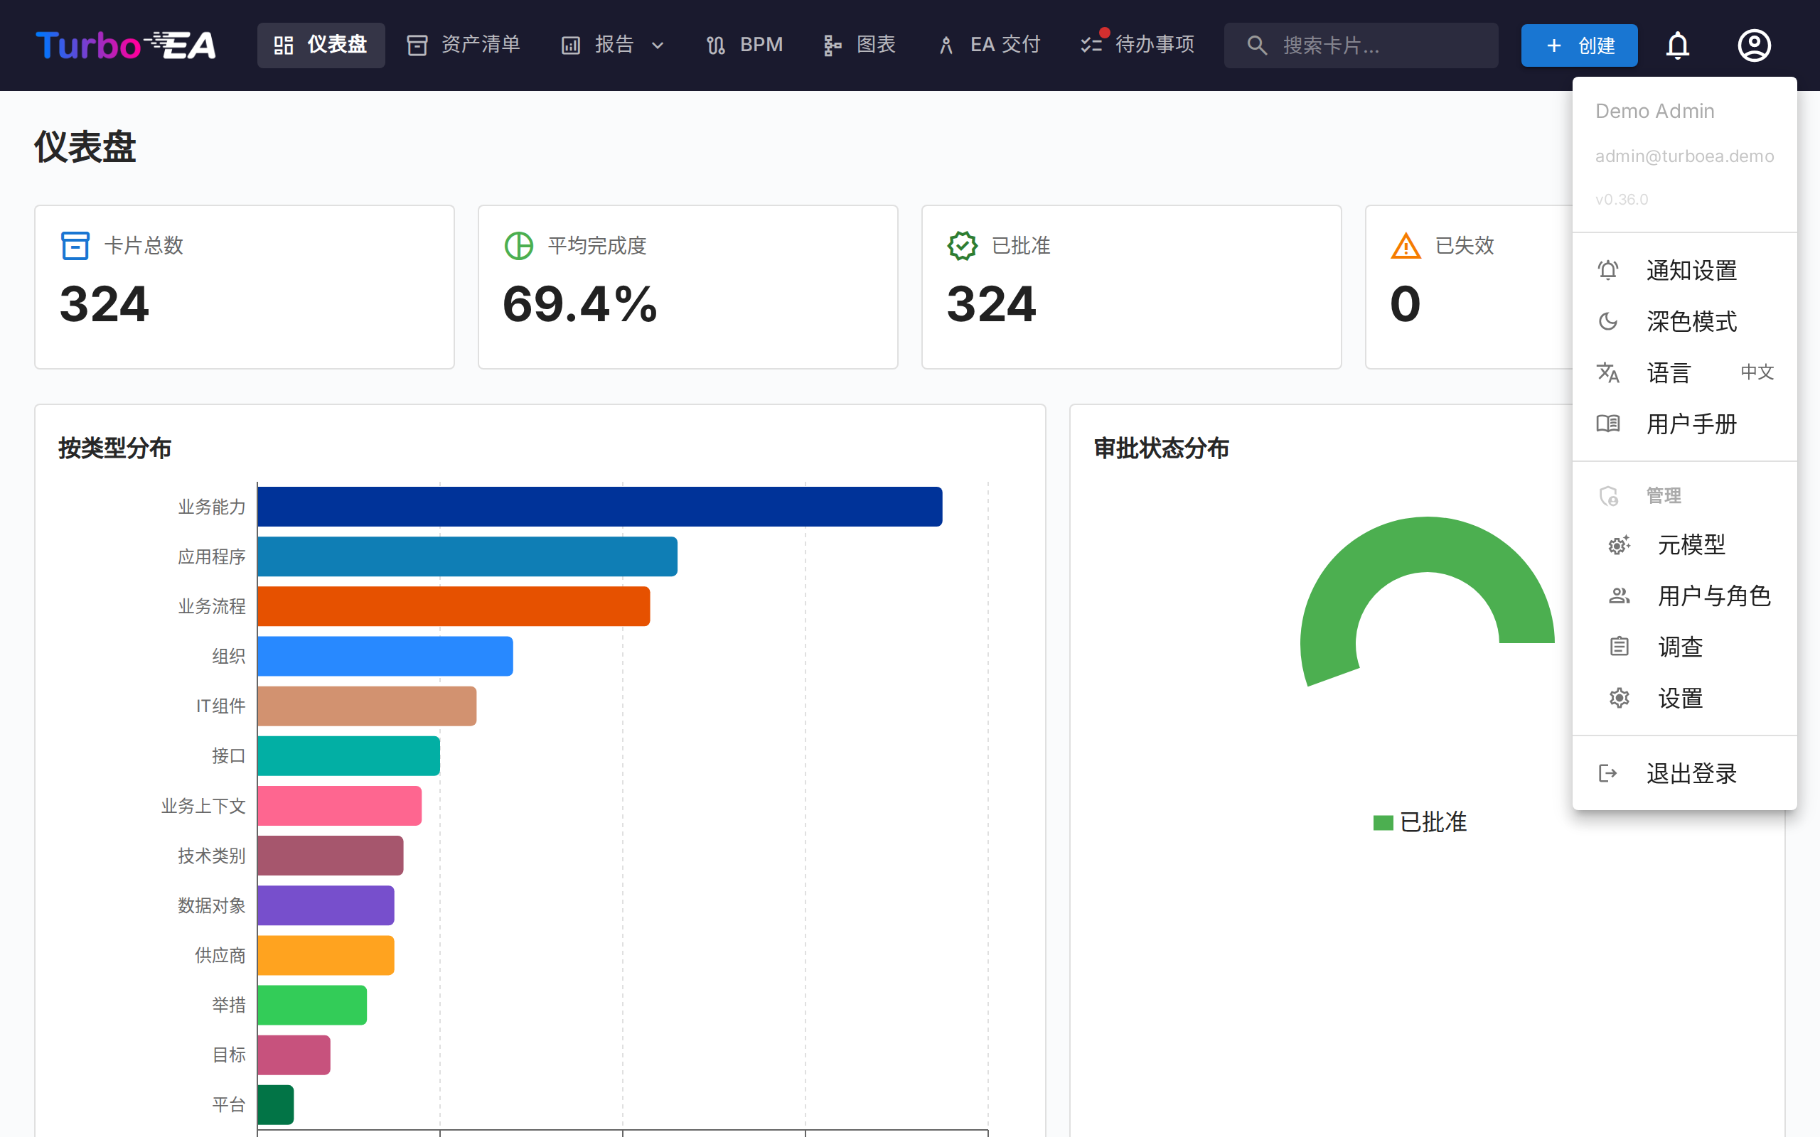This screenshot has width=1820, height=1137.
Task: Click the orange 业务流程 bar
Action: click(454, 606)
